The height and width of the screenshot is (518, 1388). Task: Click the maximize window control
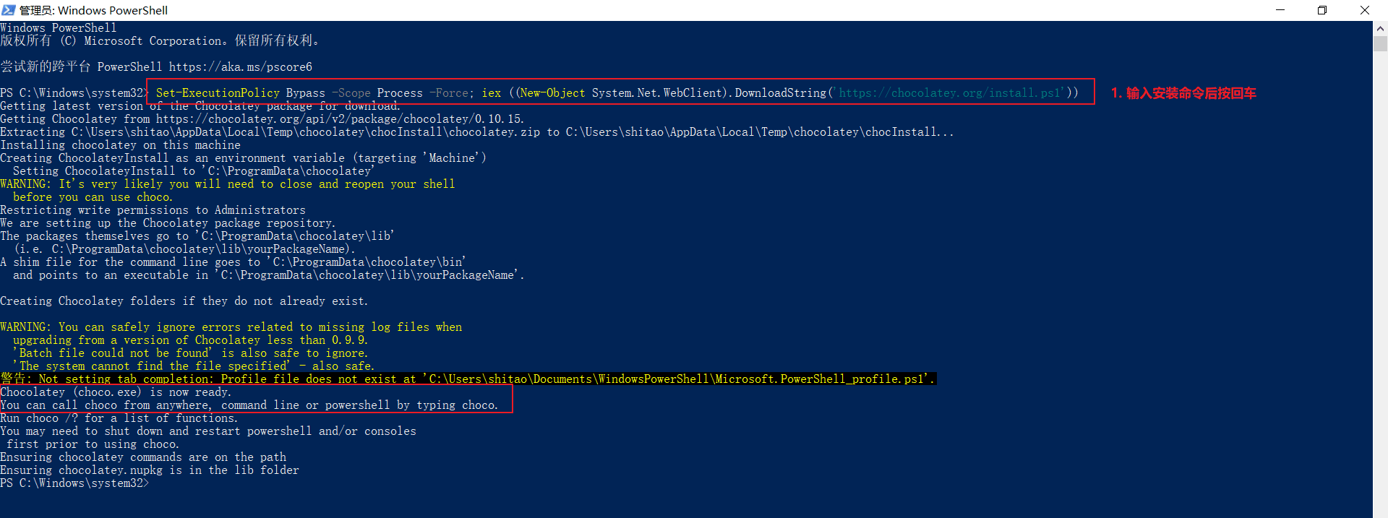[1322, 10]
